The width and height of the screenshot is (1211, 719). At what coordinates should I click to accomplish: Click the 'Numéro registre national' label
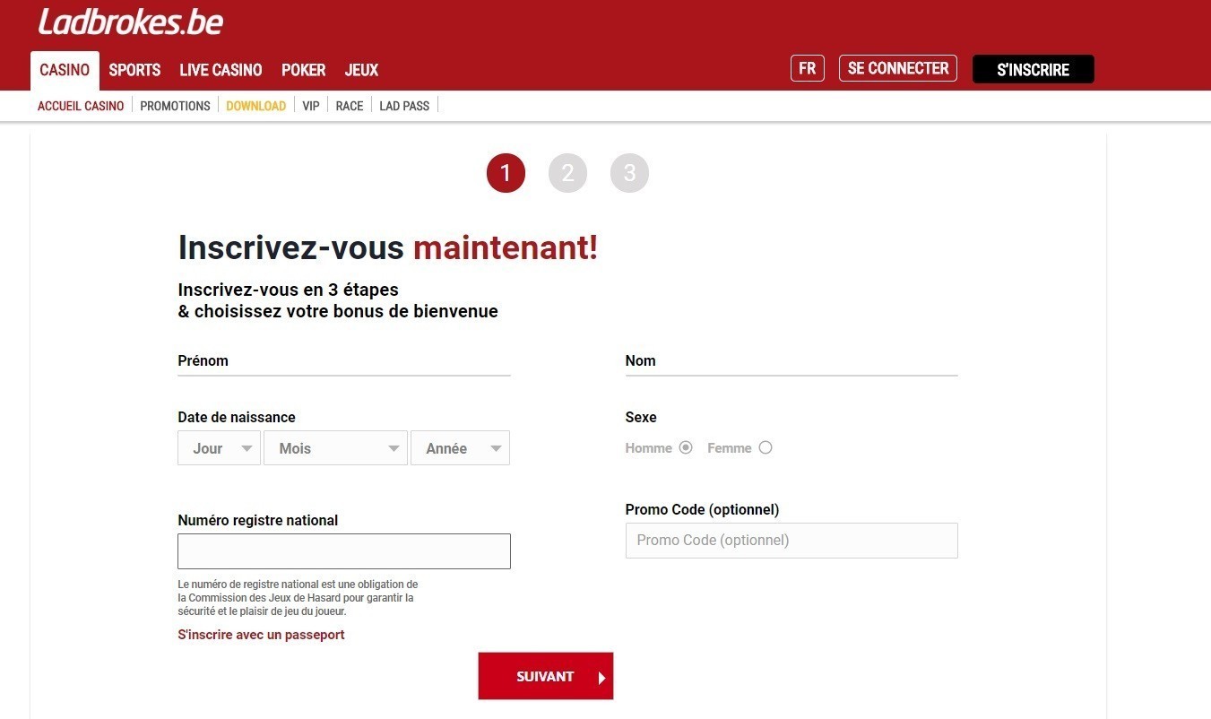[258, 520]
